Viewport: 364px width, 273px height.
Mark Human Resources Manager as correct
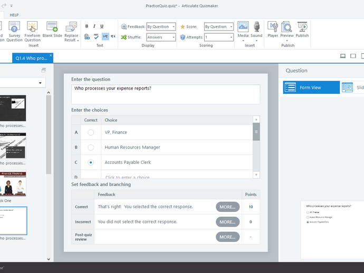[x=91, y=147]
